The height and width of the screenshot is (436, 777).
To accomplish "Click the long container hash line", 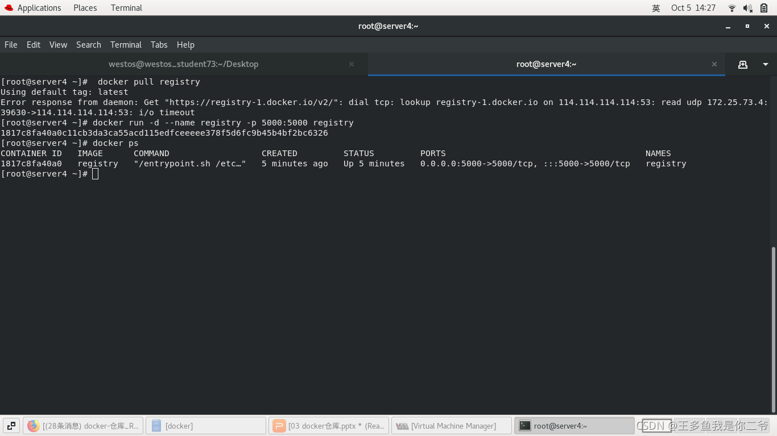I will point(164,133).
